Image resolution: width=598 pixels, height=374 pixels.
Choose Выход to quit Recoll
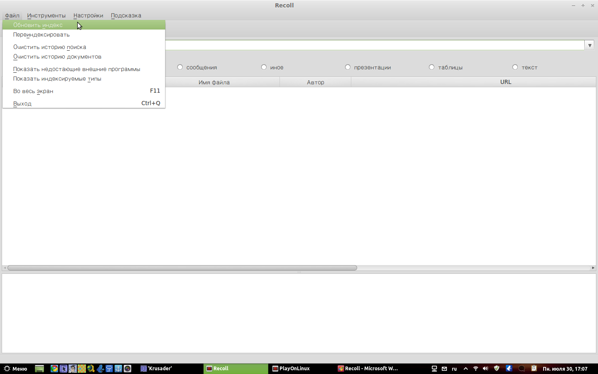point(84,103)
